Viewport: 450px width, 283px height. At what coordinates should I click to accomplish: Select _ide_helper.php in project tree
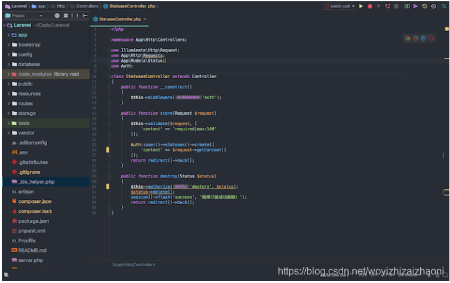coord(36,182)
